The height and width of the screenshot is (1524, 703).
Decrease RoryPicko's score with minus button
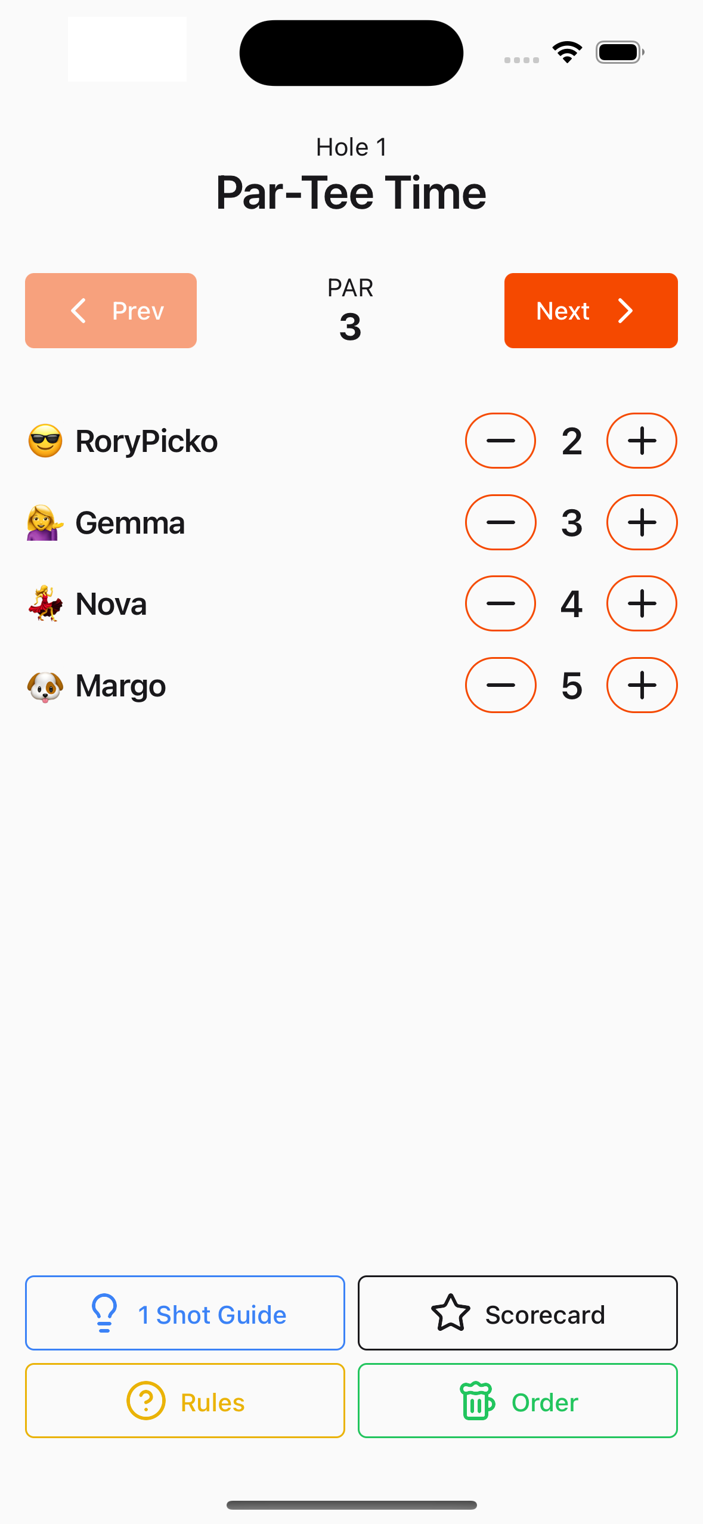(500, 441)
